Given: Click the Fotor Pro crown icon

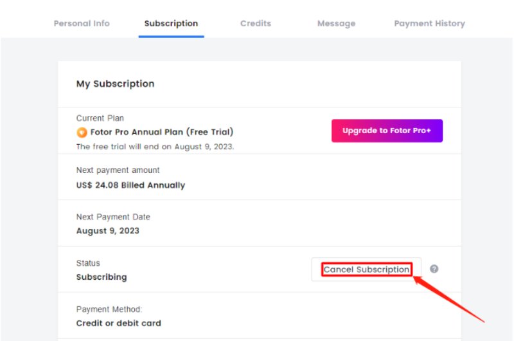Looking at the screenshot, I should point(82,133).
